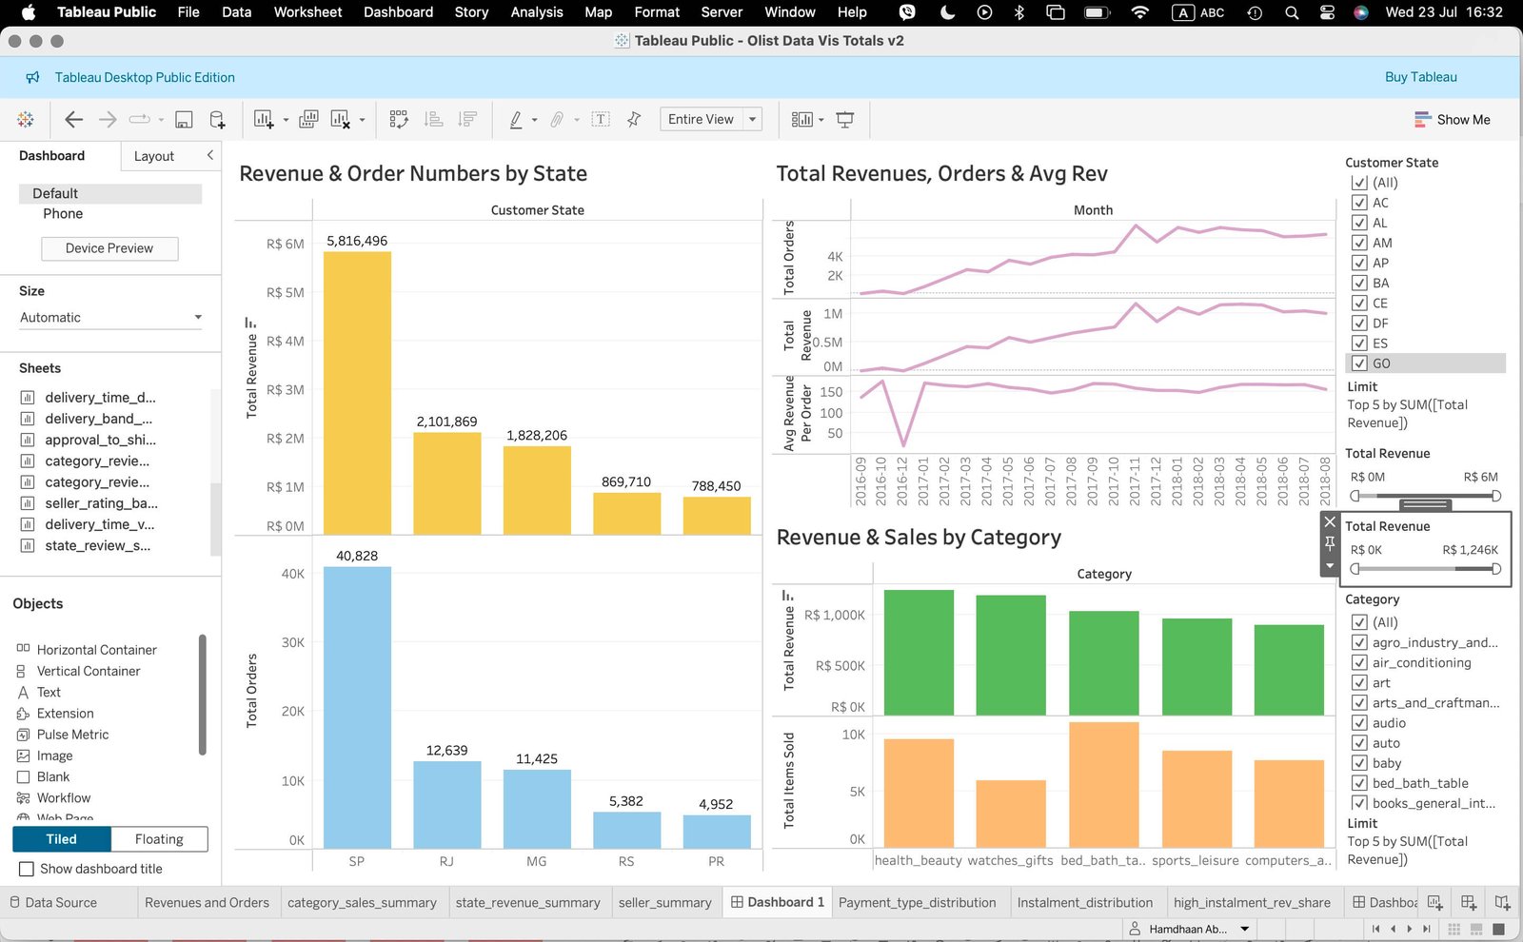Open the Analysis menu
Image resolution: width=1523 pixels, height=942 pixels.
click(x=537, y=12)
